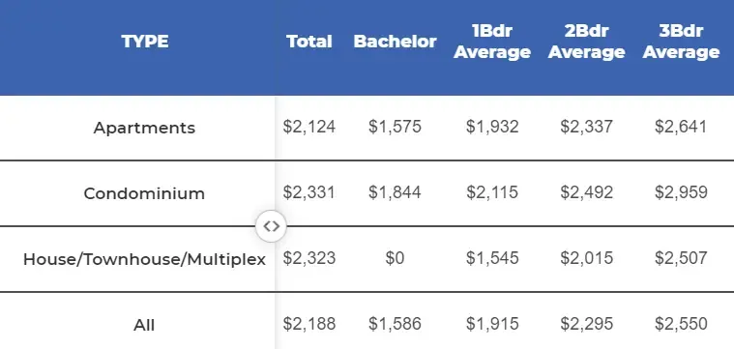Select the 3Bdr Average header
This screenshot has height=349, width=734.
click(681, 42)
